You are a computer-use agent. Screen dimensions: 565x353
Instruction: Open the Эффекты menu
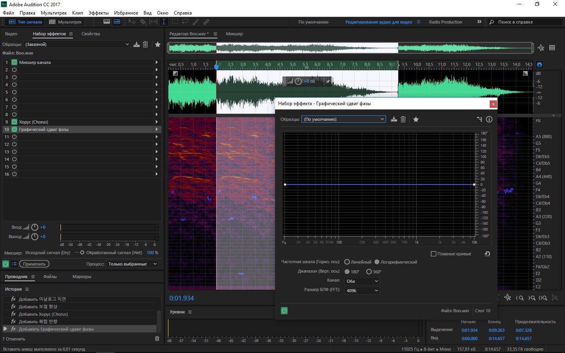[98, 13]
